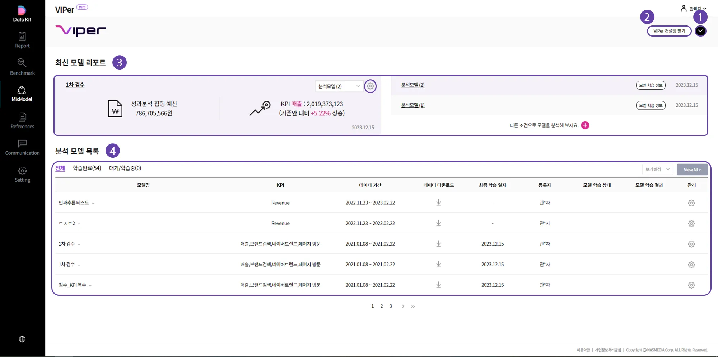Go to Benchmark in the sidebar
The width and height of the screenshot is (718, 357).
[22, 67]
